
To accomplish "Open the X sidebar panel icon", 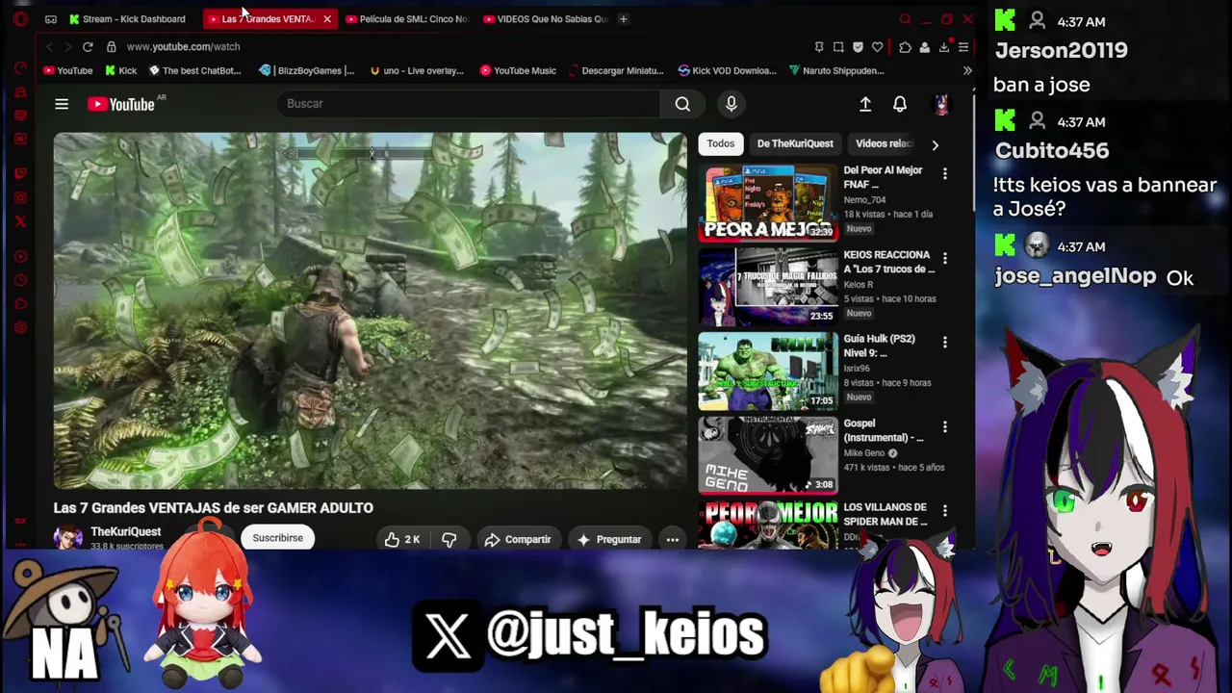I will 20,221.
